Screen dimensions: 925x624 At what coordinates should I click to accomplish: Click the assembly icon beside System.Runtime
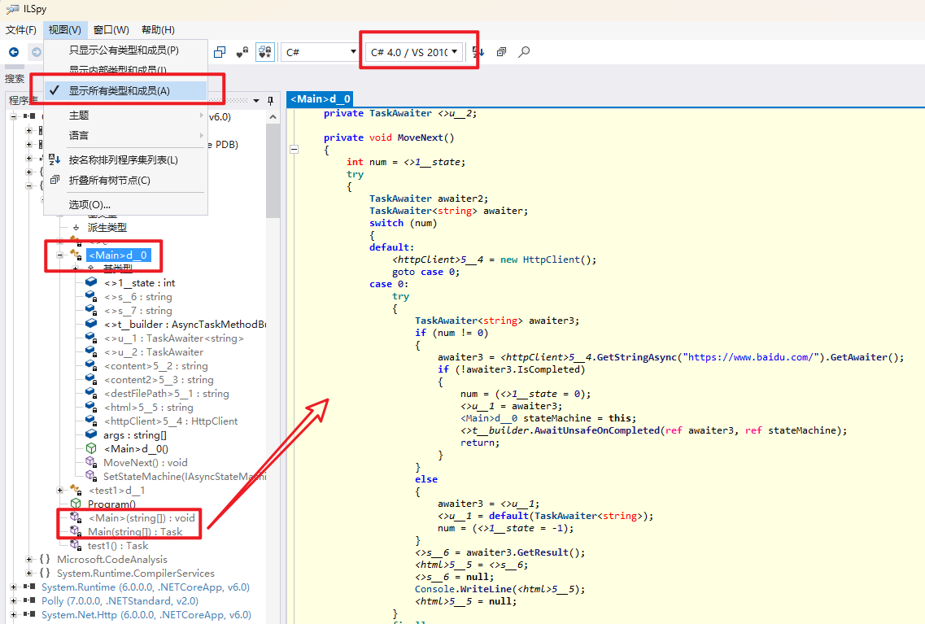[x=29, y=587]
